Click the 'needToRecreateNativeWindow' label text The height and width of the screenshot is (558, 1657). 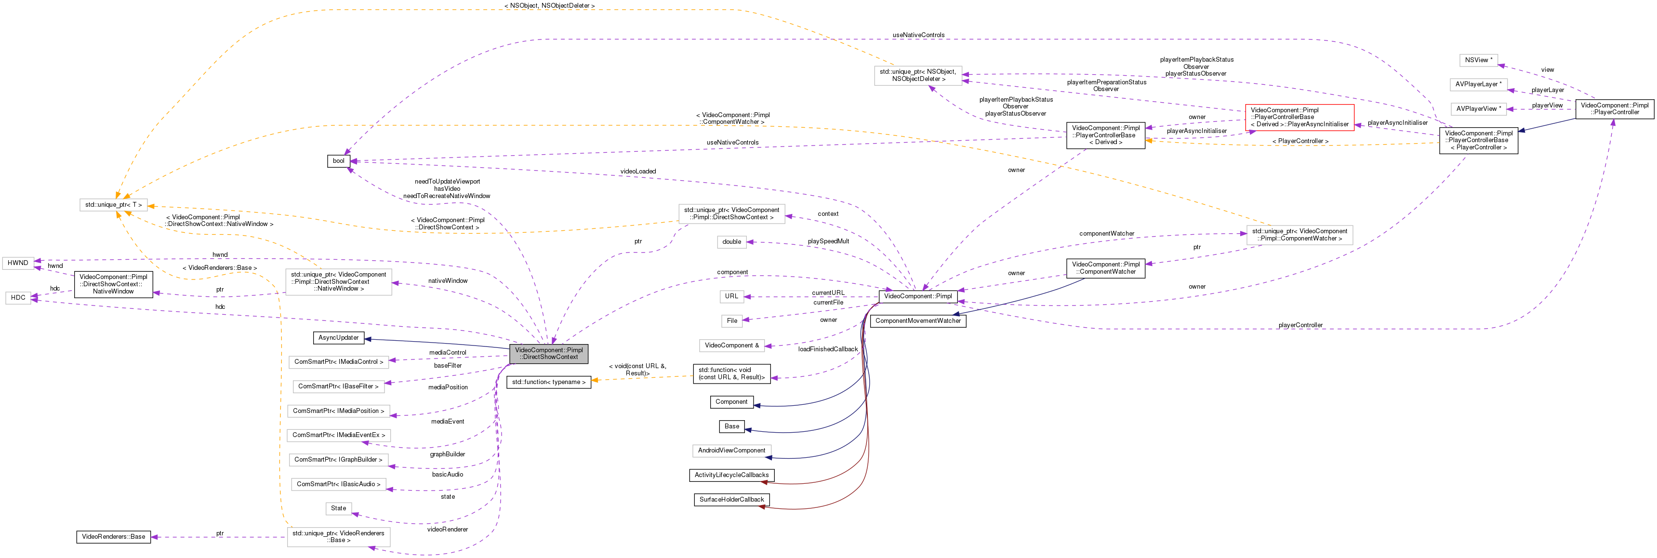click(447, 196)
